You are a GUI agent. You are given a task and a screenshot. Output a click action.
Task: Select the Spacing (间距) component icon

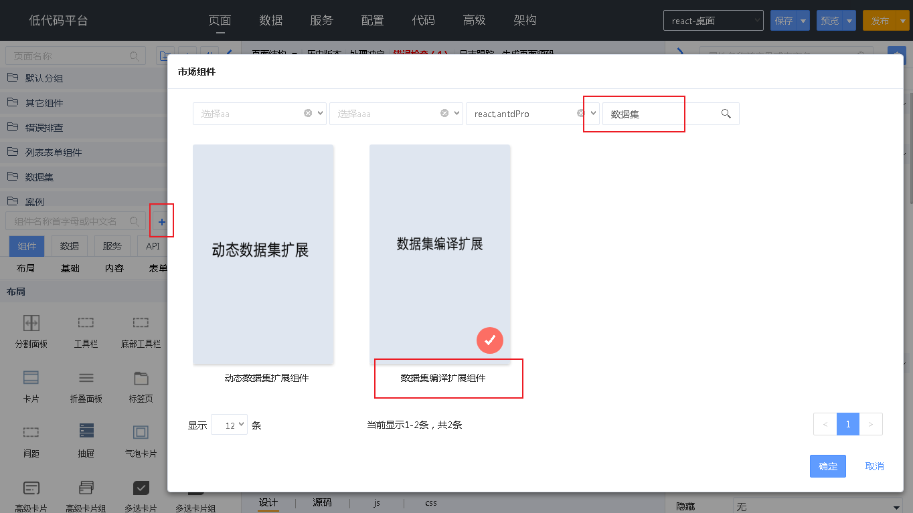click(x=31, y=432)
